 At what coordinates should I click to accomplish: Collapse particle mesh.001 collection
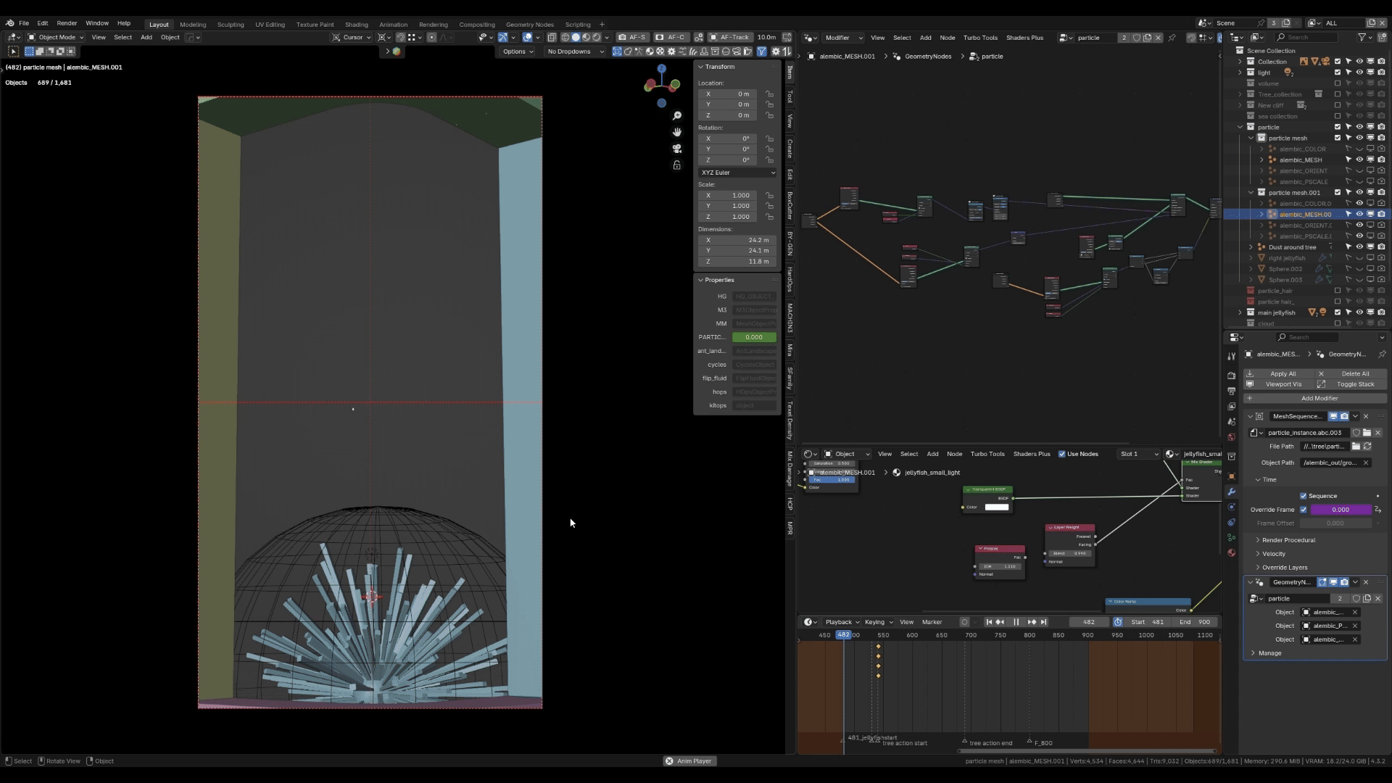pyautogui.click(x=1251, y=193)
